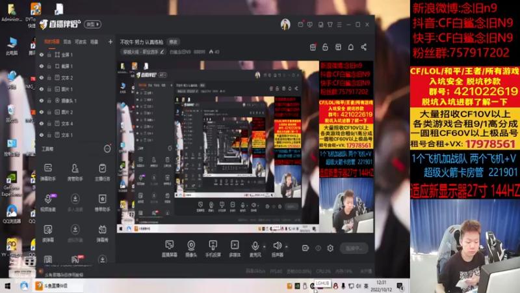Open the QQ penguin tray icon
This screenshot has width=520, height=293.
335,286
